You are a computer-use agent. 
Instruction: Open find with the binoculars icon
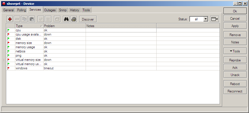(66, 19)
